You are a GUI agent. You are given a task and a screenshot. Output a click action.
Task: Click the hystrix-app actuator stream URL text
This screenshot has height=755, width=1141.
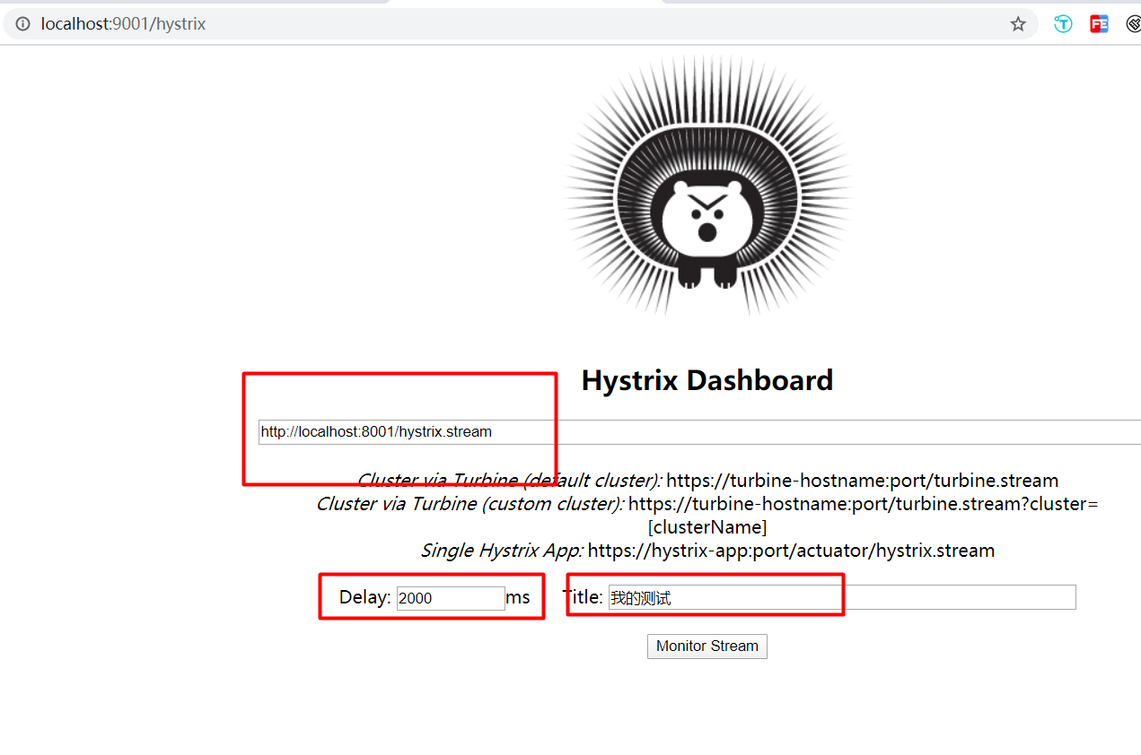(x=791, y=551)
